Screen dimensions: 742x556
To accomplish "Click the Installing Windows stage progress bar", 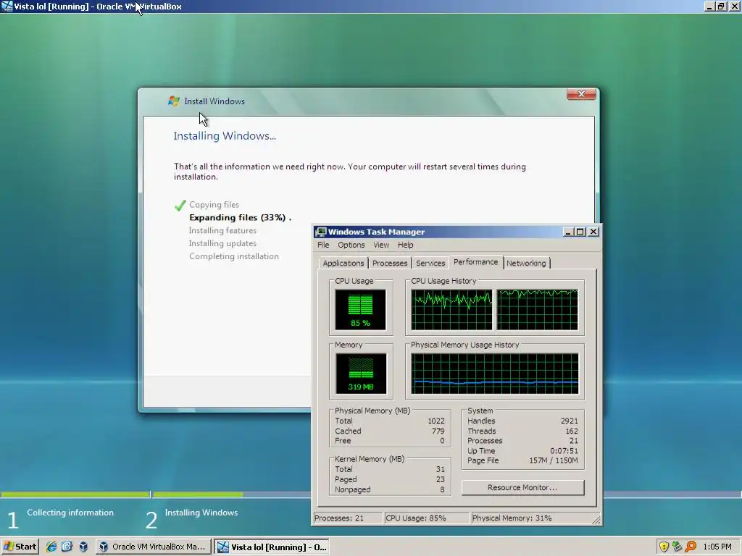I will (232, 494).
